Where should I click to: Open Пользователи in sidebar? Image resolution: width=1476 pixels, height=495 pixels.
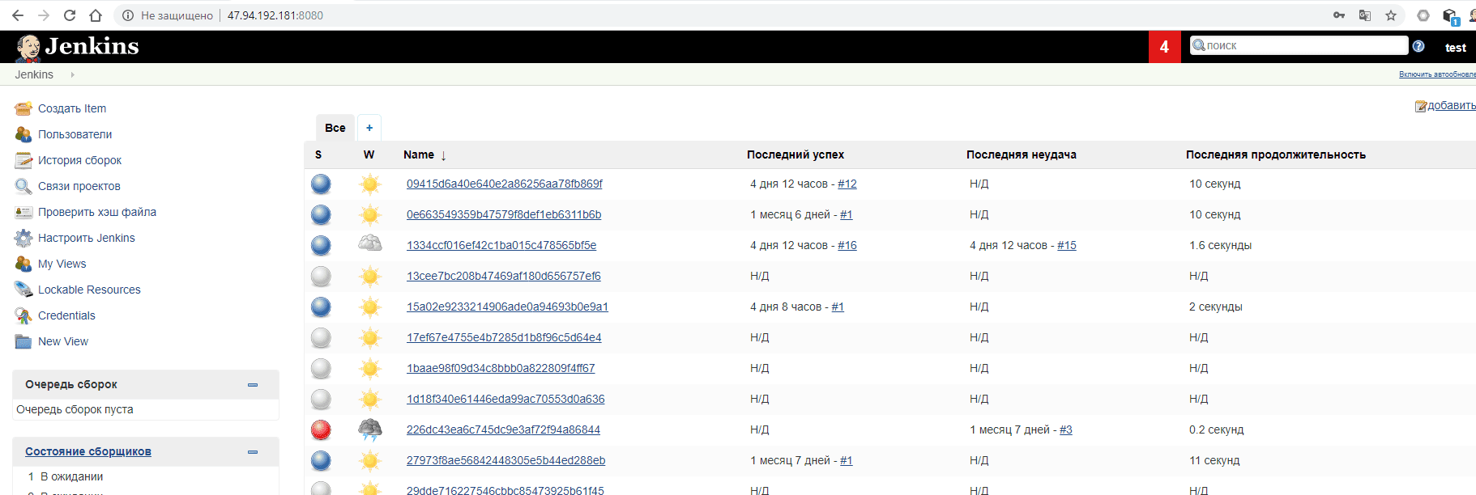[75, 134]
